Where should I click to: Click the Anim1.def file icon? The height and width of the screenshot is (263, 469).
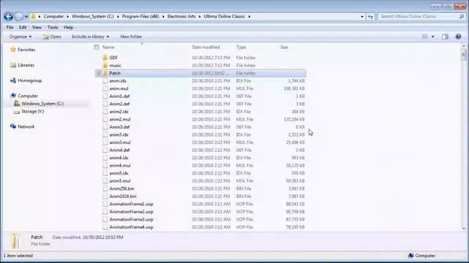coord(105,96)
